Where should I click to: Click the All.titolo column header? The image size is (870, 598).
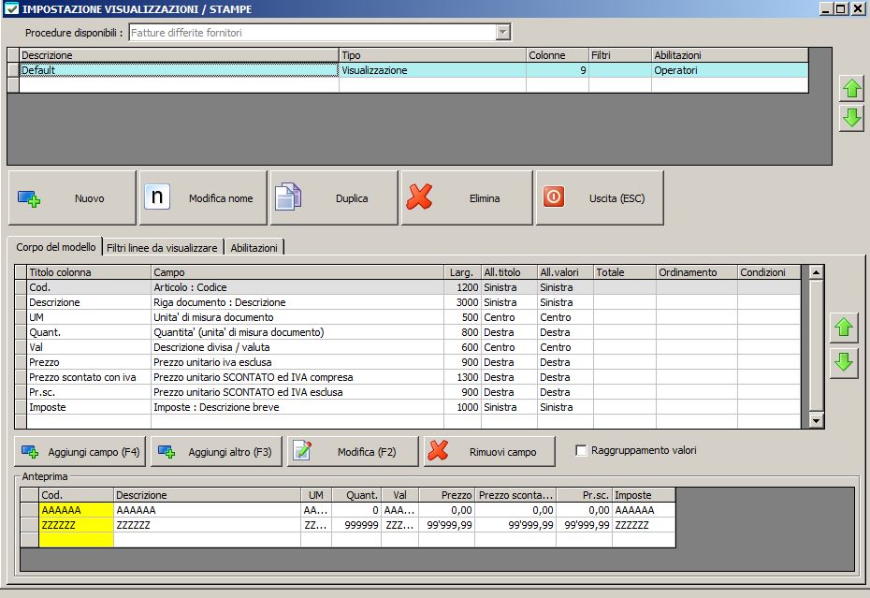509,272
